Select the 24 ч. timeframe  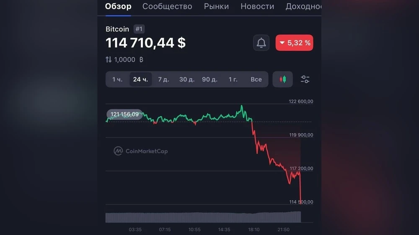[140, 79]
